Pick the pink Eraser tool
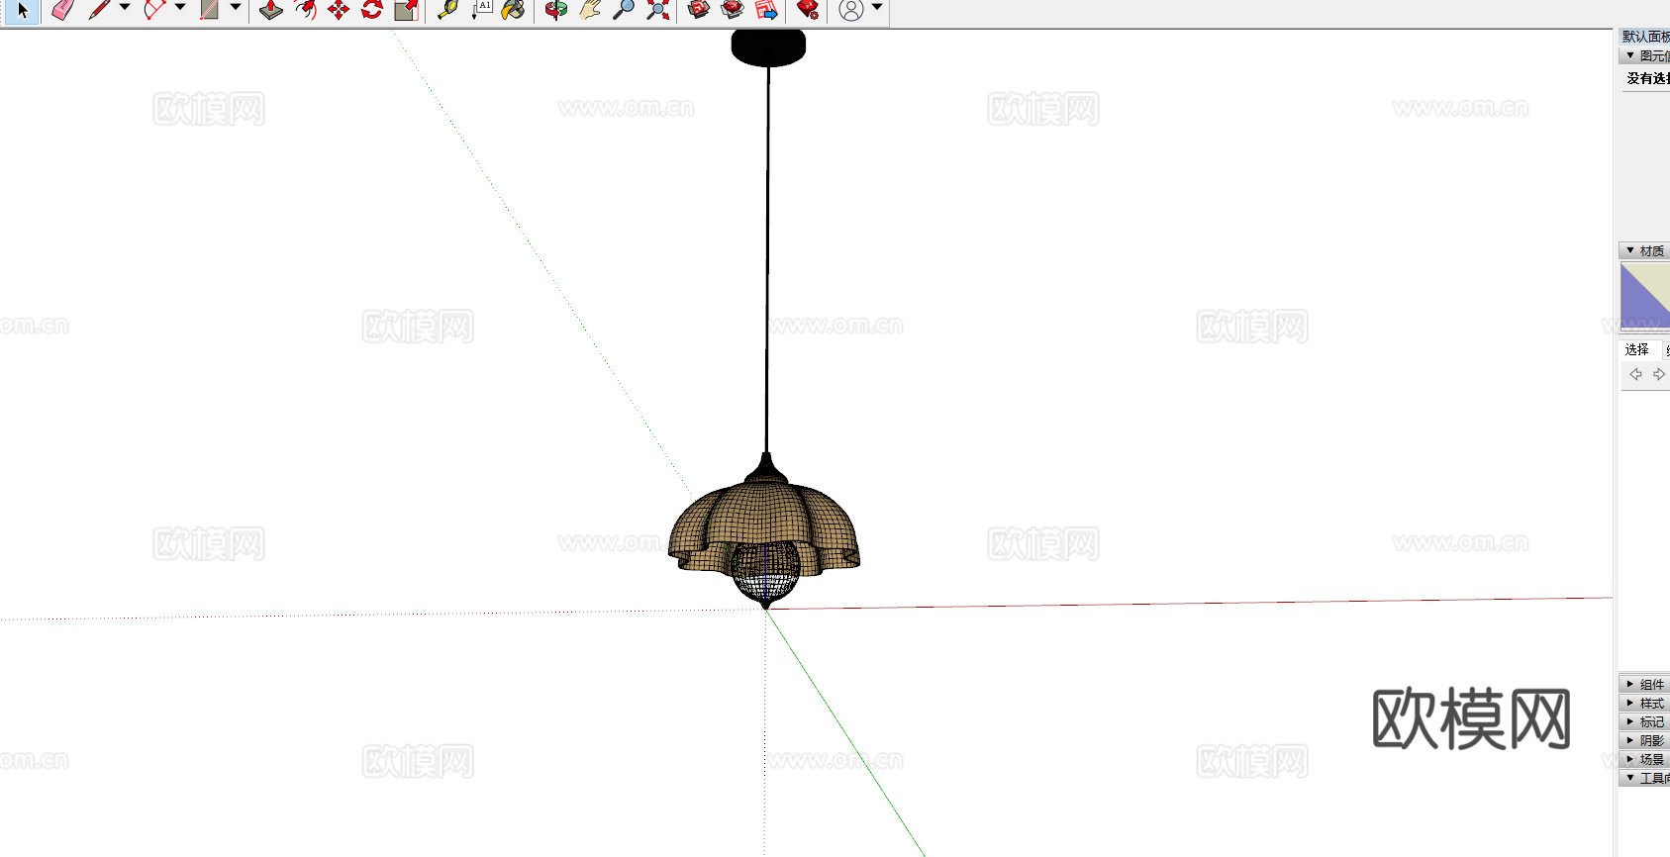The height and width of the screenshot is (857, 1670). [x=62, y=10]
